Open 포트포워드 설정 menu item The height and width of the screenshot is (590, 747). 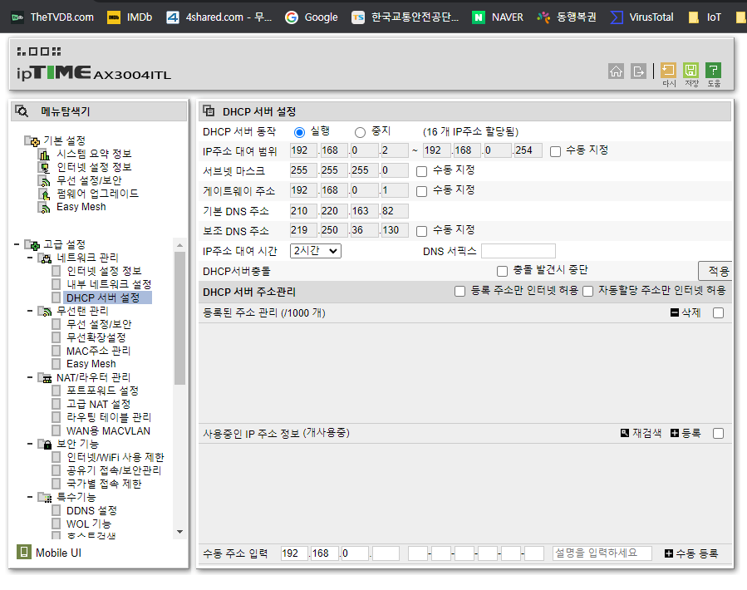coord(102,391)
